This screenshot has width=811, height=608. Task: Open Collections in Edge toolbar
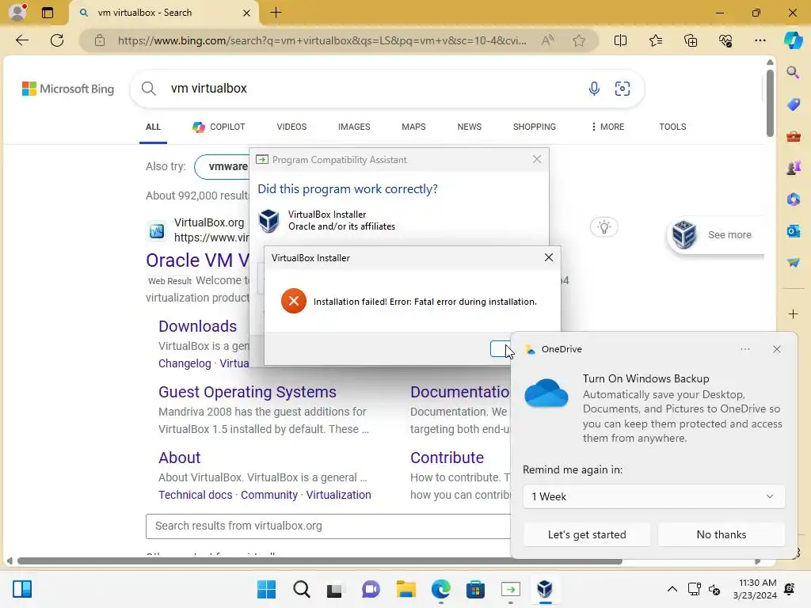click(691, 40)
